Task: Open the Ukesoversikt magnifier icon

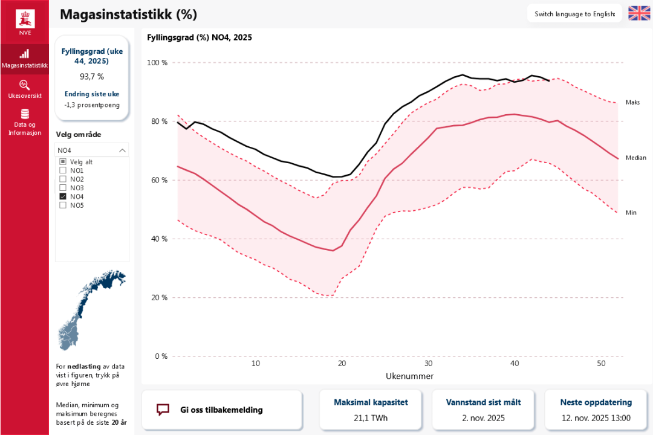Action: (25, 85)
